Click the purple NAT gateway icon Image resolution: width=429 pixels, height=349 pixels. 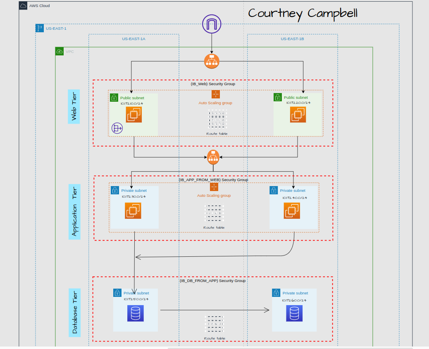tap(117, 128)
